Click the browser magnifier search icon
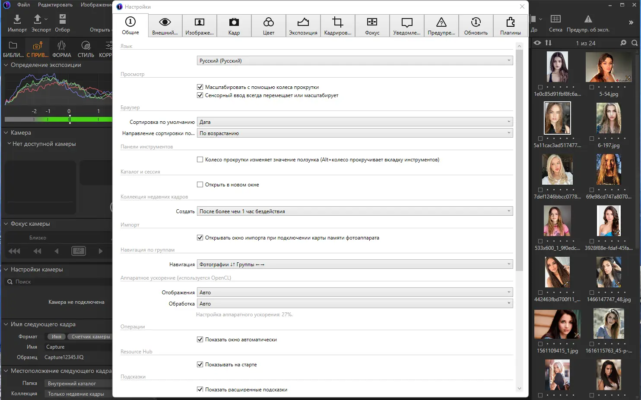 (x=635, y=43)
